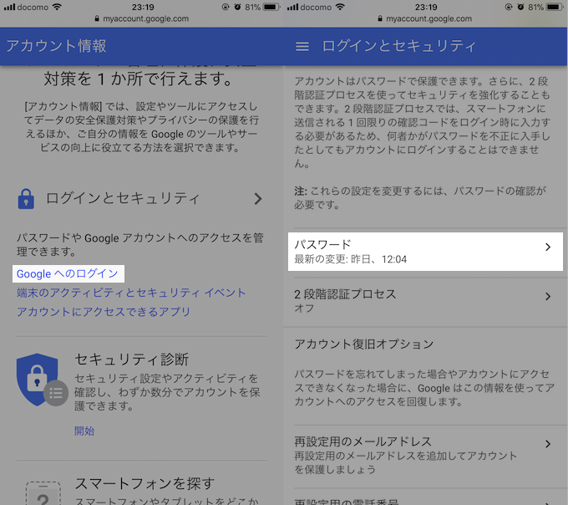Open the 2 段階認証プロセス row chevron
This screenshot has height=505, width=568.
(548, 297)
